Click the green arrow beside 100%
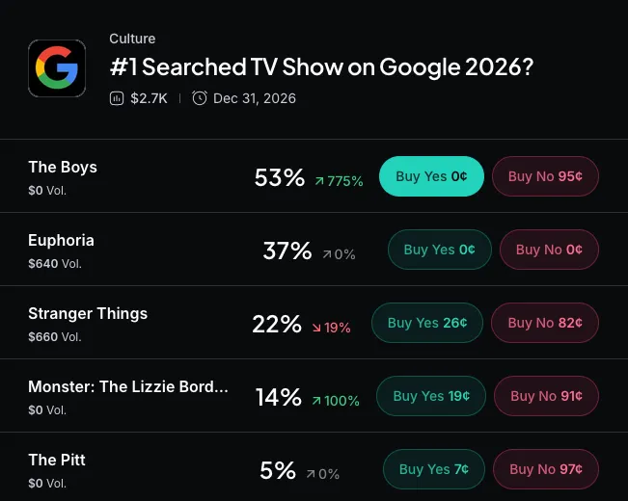This screenshot has height=501, width=628. 316,401
